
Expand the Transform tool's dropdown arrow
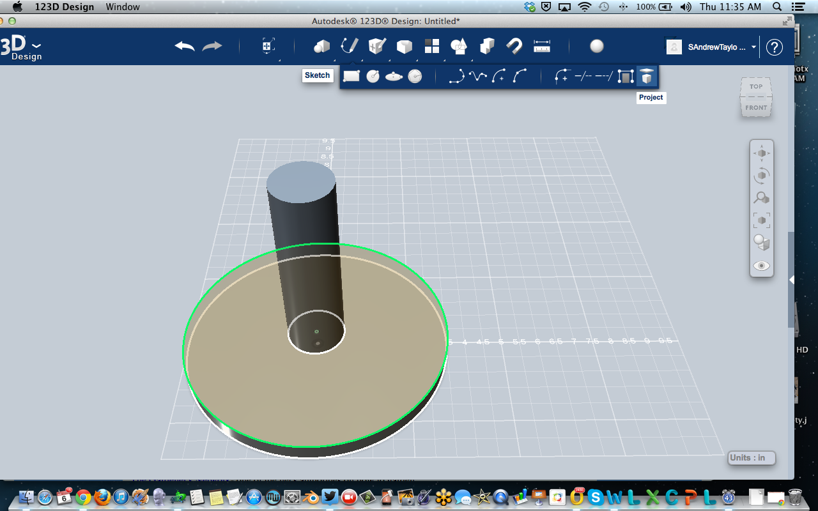[x=279, y=61]
